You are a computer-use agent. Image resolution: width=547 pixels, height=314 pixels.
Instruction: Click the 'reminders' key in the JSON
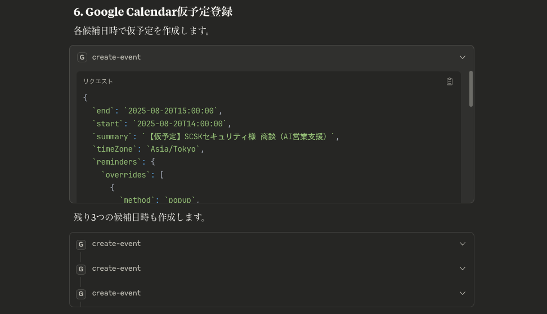(117, 162)
